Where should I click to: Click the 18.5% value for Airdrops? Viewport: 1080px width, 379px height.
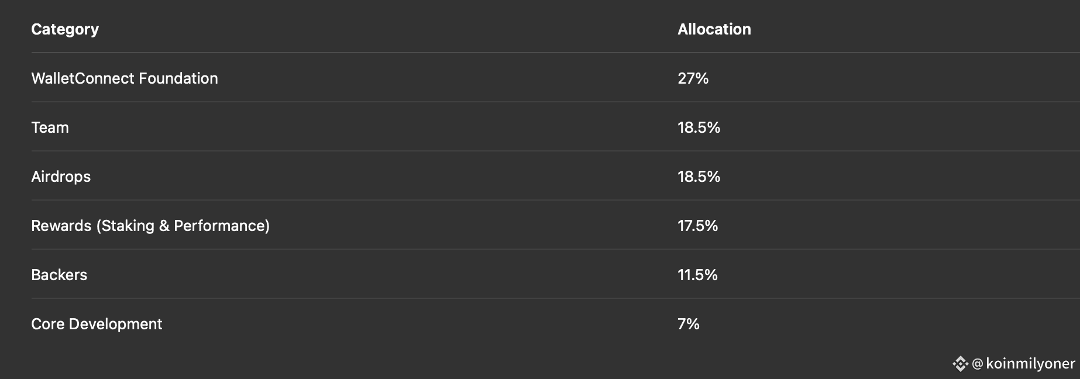[699, 177]
